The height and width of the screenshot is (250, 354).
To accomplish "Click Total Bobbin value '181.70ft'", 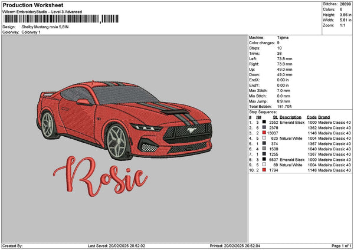I will coord(284,107).
